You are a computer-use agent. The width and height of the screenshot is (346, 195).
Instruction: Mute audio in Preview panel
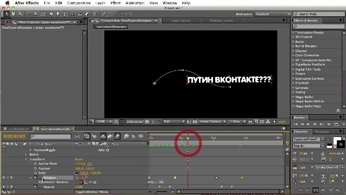coord(329,124)
